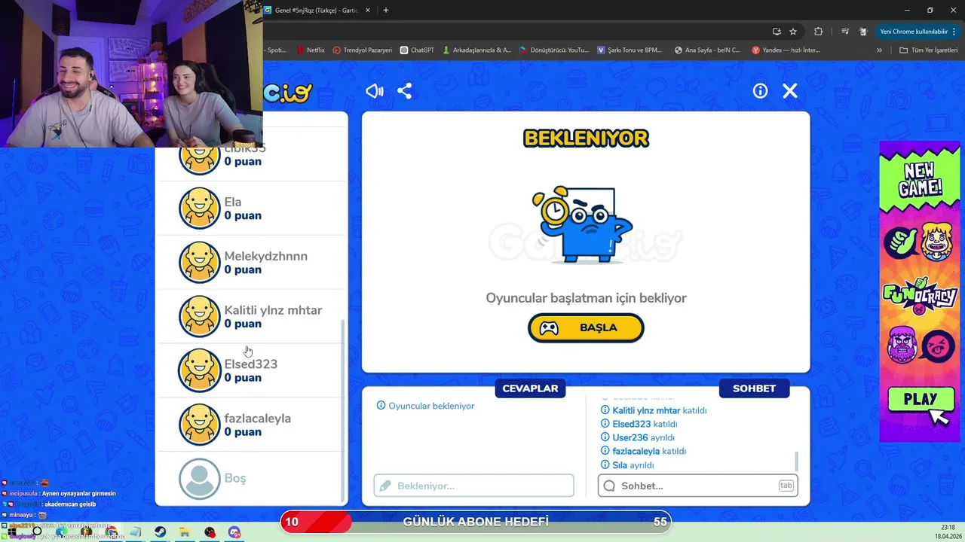Click the install app icon in address bar
Image resolution: width=965 pixels, height=542 pixels.
tap(777, 32)
